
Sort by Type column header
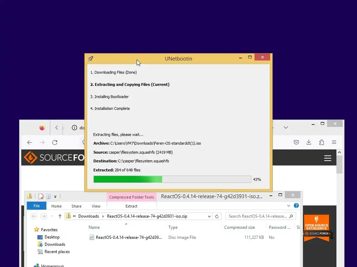[173, 227]
